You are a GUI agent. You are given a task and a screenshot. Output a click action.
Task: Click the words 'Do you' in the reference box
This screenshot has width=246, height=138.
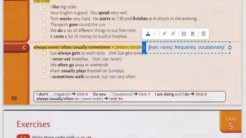click(x=99, y=94)
